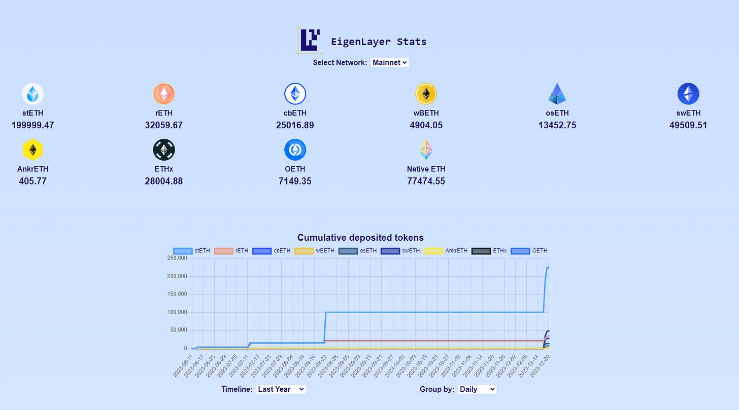Click the EigenLayer Stats title
This screenshot has height=410, width=739.
[x=379, y=42]
